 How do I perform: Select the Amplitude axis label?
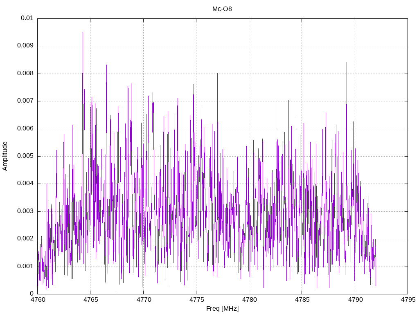(x=5, y=156)
